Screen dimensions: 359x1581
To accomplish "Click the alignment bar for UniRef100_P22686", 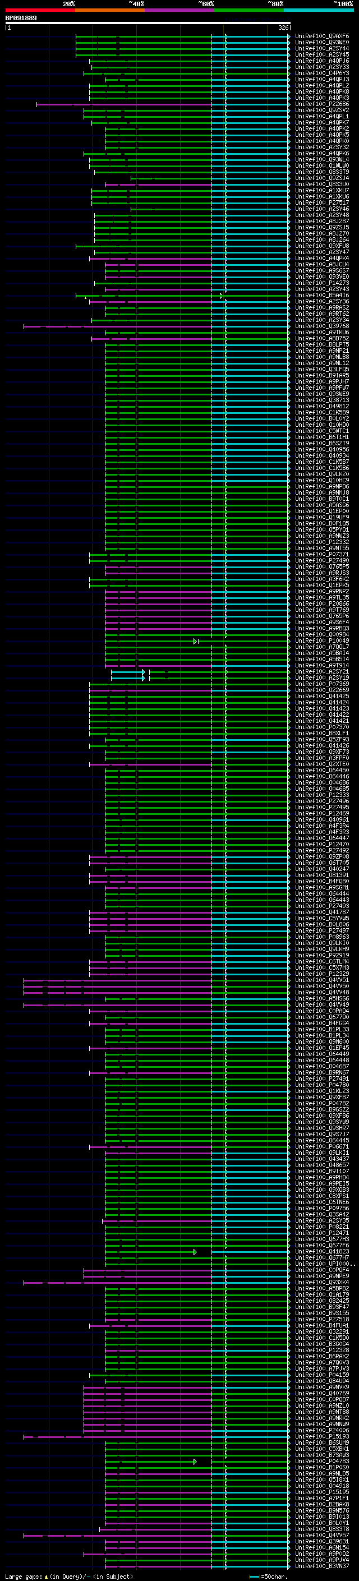I will [163, 104].
